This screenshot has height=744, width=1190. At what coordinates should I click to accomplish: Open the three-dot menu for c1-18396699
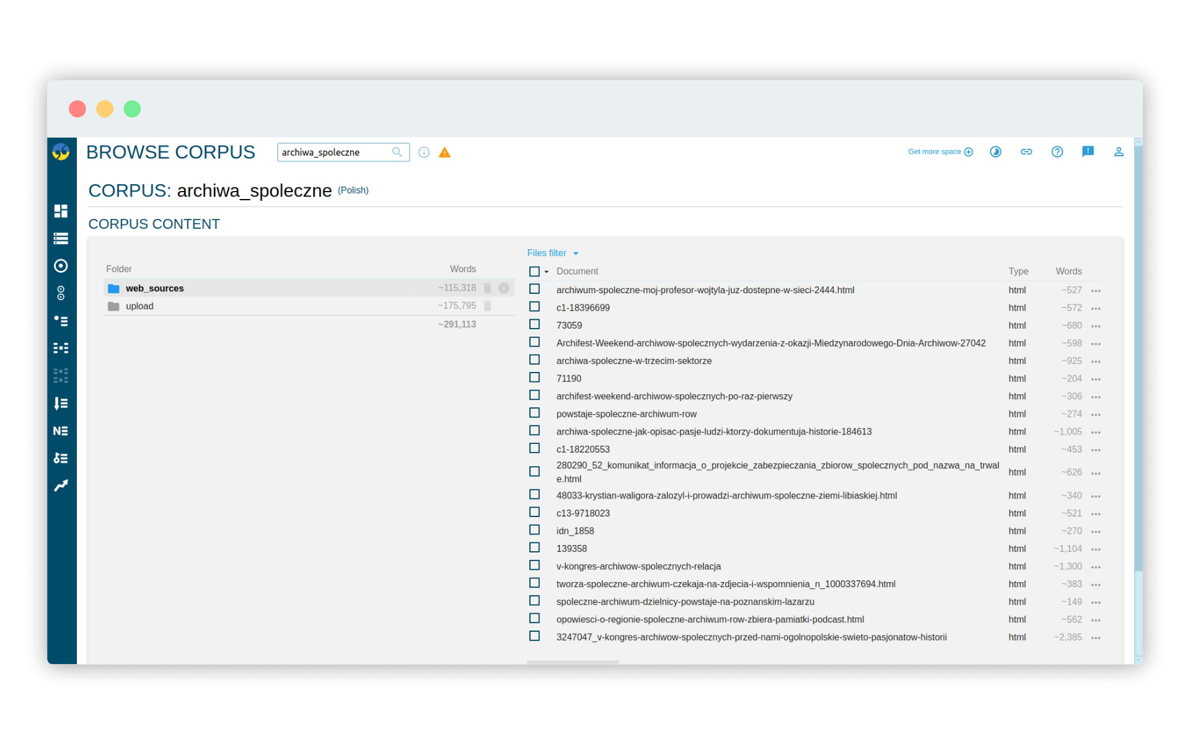click(1096, 308)
